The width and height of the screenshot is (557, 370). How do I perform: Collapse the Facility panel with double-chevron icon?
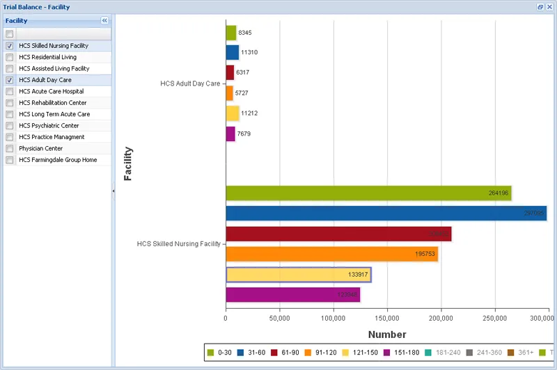click(104, 21)
